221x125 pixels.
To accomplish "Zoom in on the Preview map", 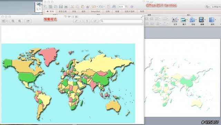I will click(x=20, y=21).
